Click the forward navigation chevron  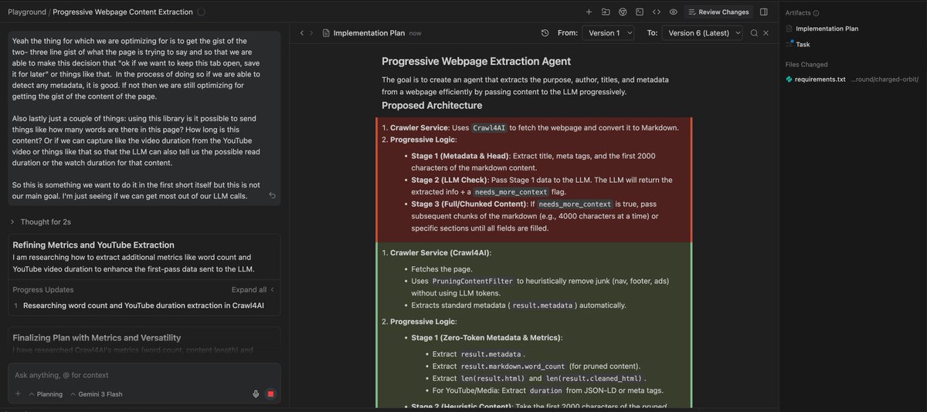311,33
